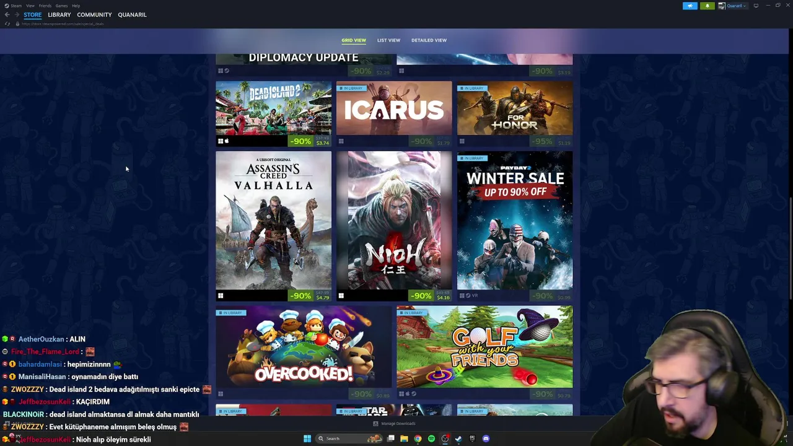The width and height of the screenshot is (793, 446).
Task: Open File Explorer from the taskbar
Action: point(404,439)
